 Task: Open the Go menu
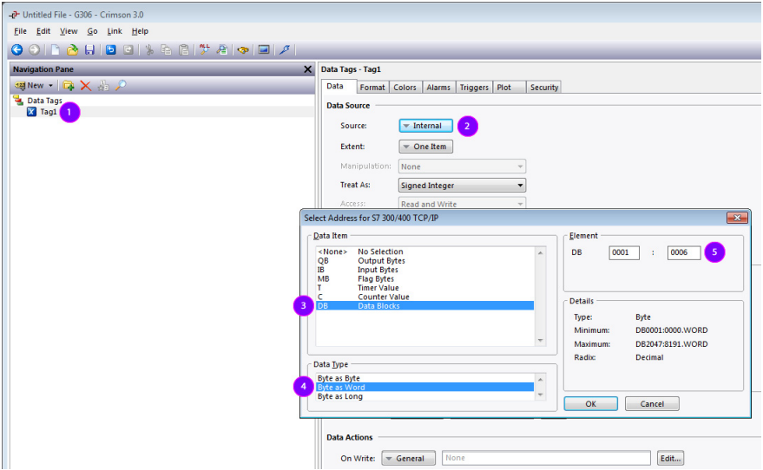click(x=93, y=31)
